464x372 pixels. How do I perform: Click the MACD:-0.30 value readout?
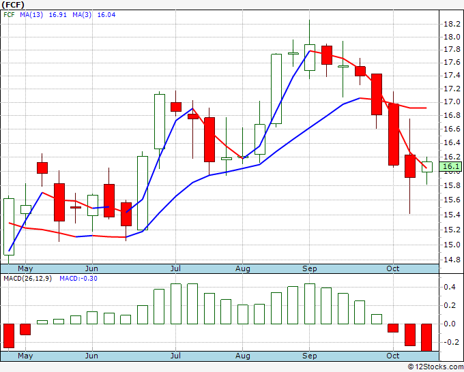[78, 279]
